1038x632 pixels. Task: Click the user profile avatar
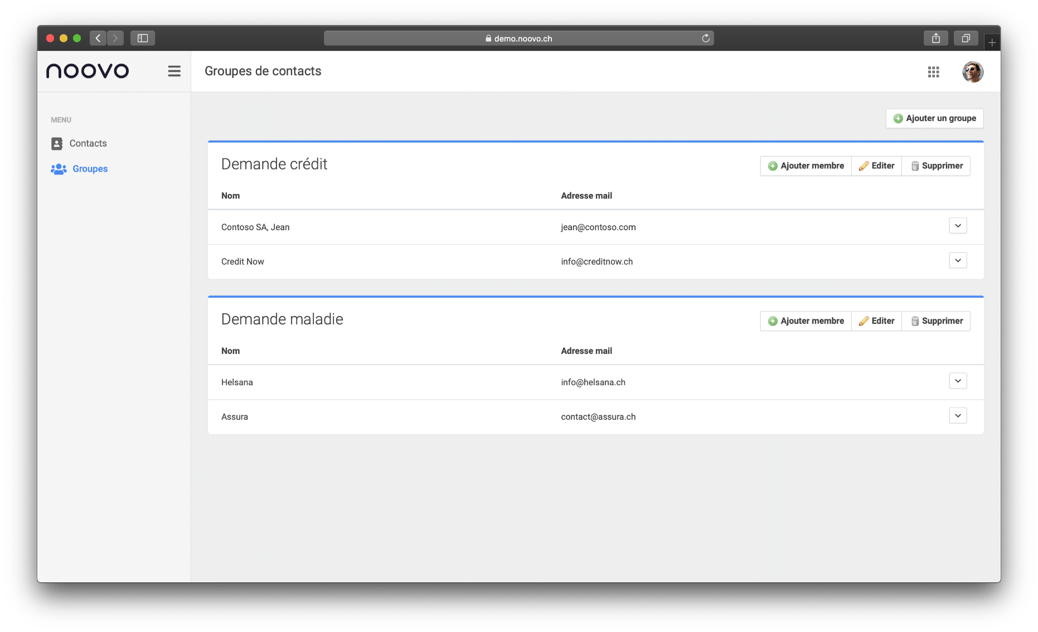pyautogui.click(x=972, y=72)
